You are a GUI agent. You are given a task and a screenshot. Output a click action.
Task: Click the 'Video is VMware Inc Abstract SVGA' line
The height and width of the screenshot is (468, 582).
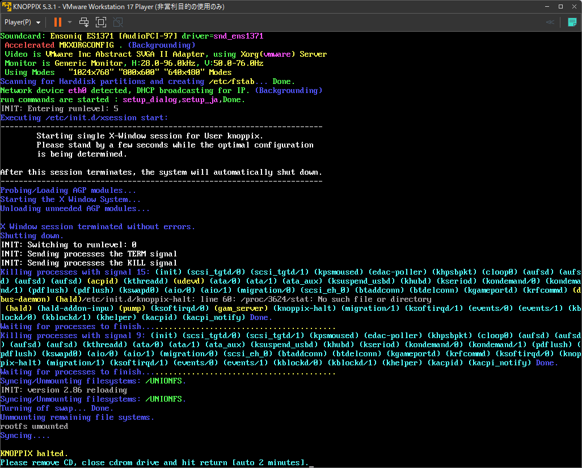[x=166, y=54]
